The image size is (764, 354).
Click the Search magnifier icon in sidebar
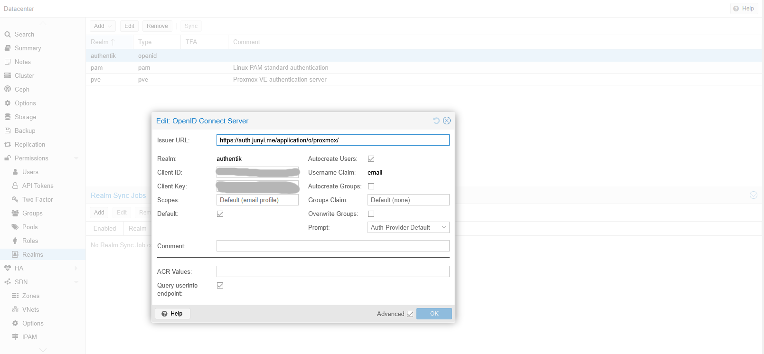pyautogui.click(x=8, y=34)
